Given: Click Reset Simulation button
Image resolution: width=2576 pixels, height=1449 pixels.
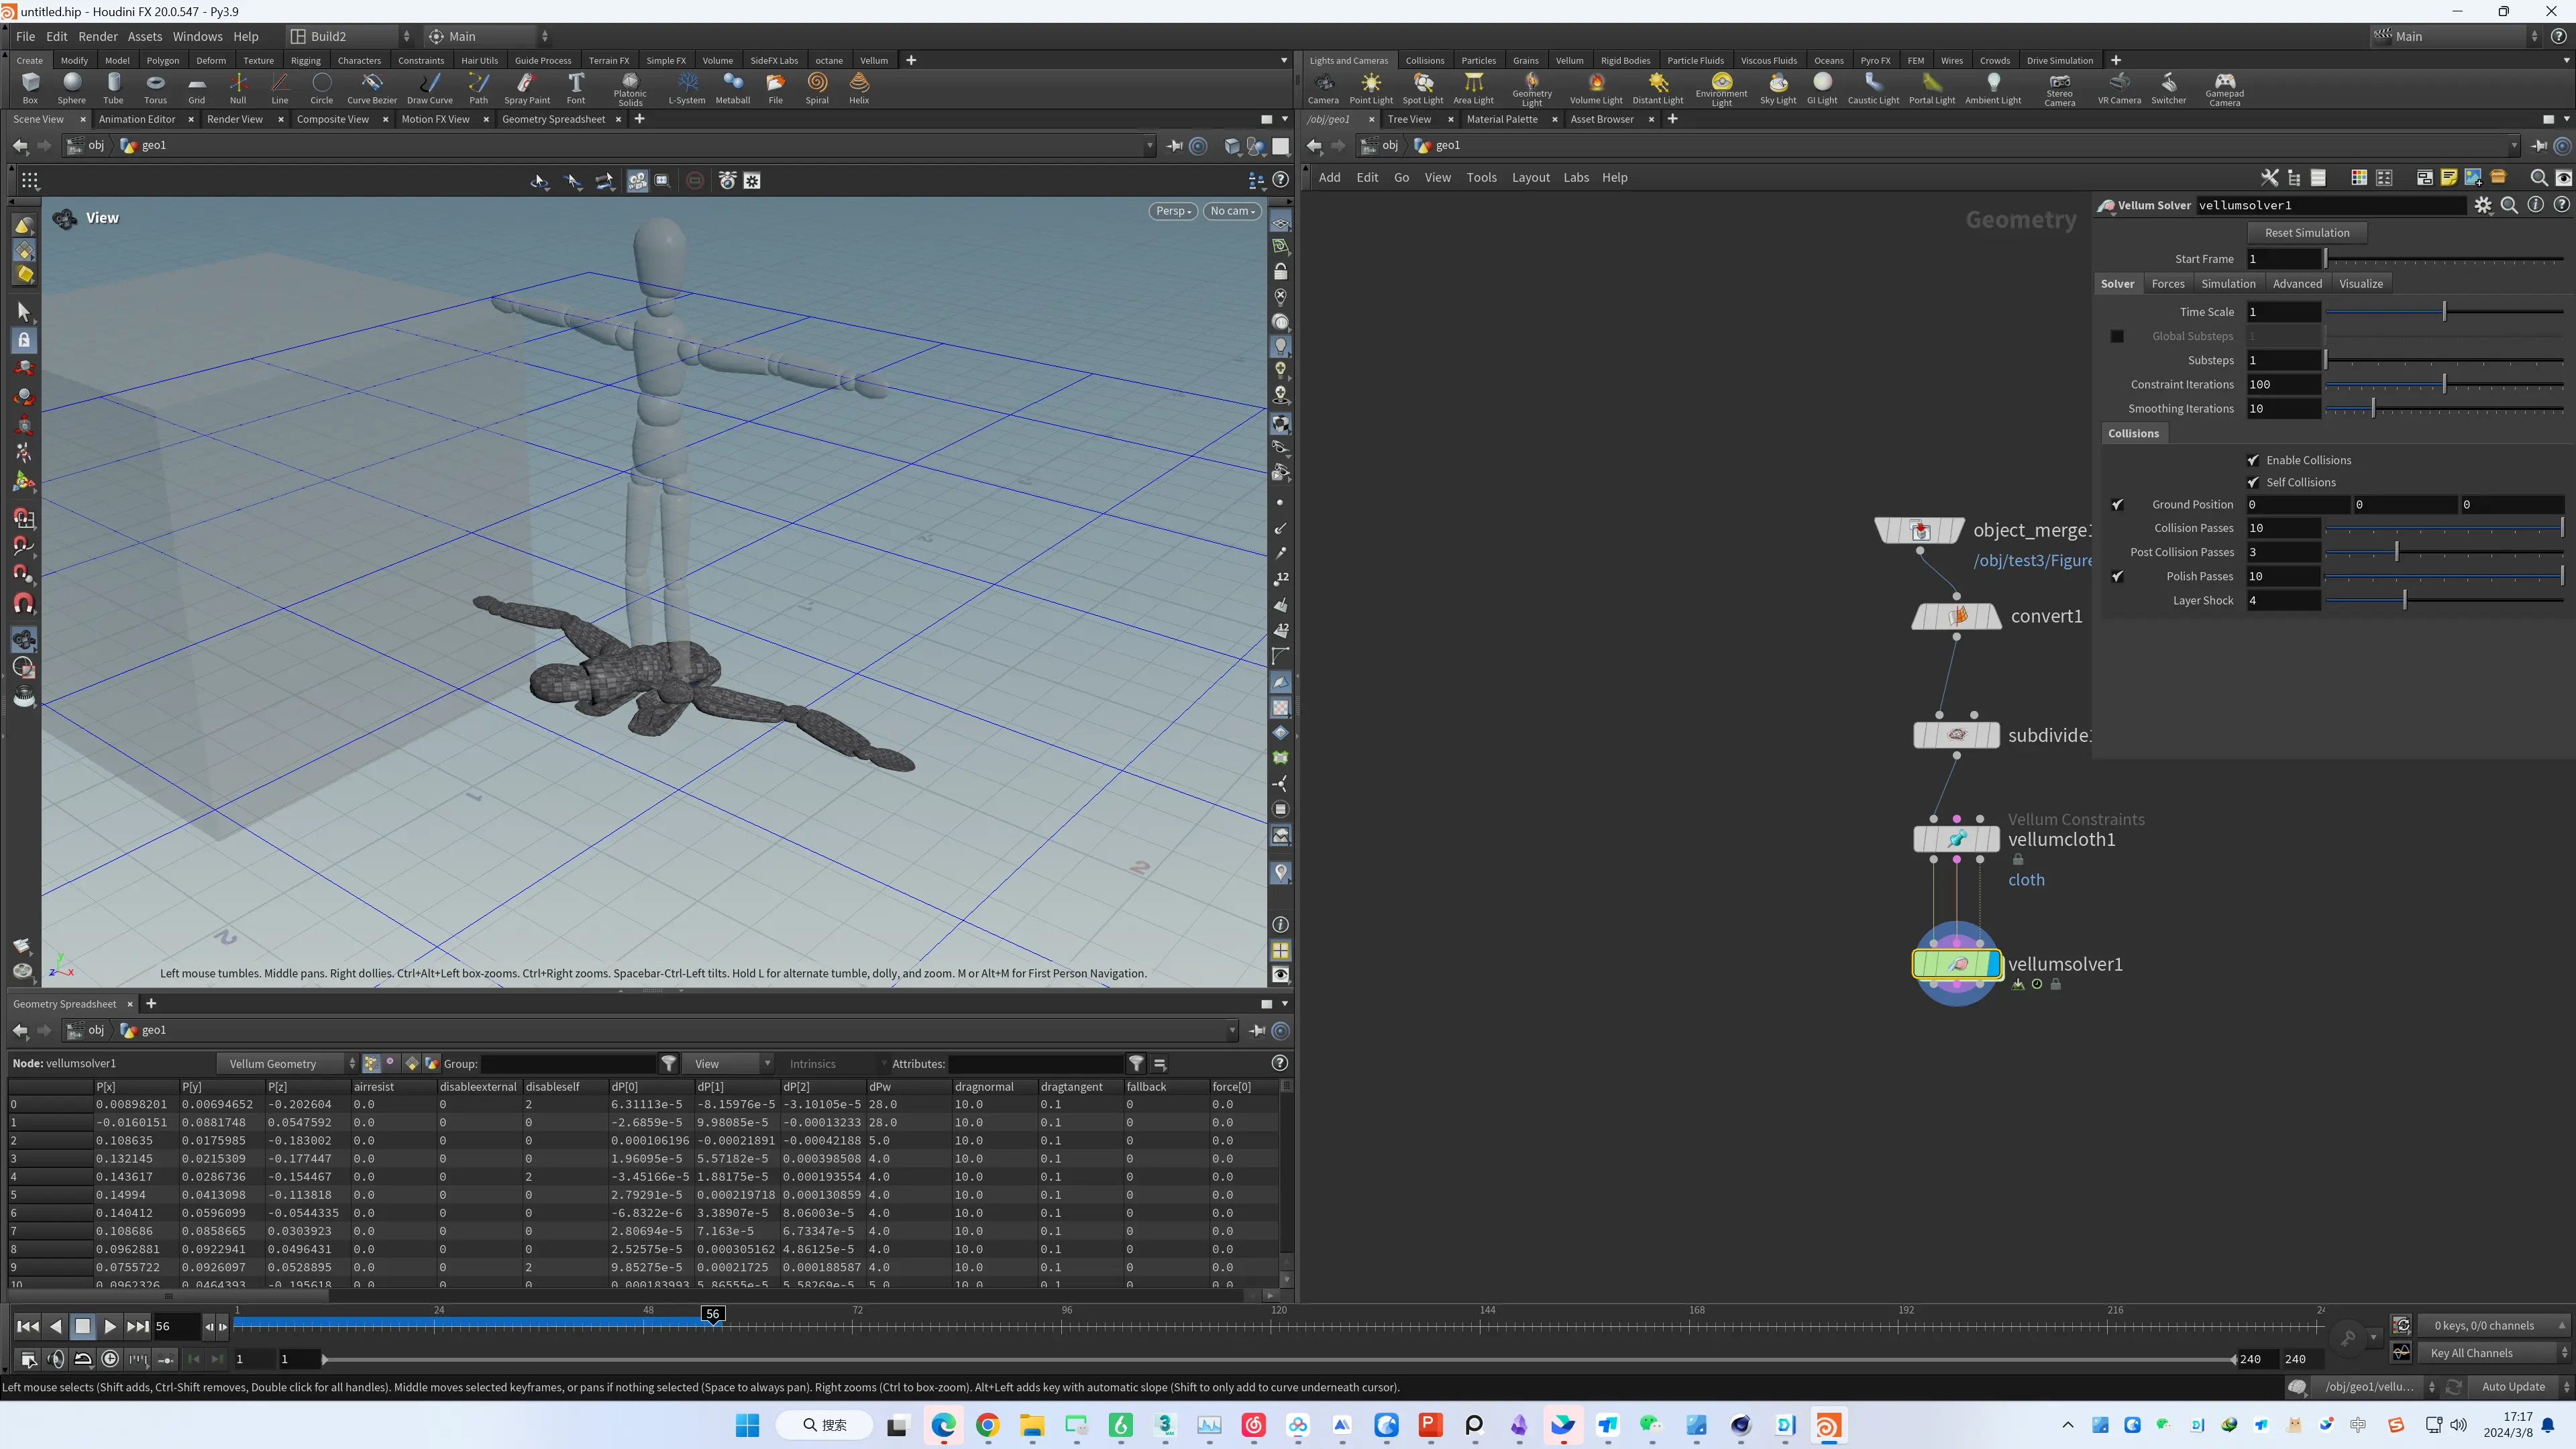Looking at the screenshot, I should click(2307, 233).
